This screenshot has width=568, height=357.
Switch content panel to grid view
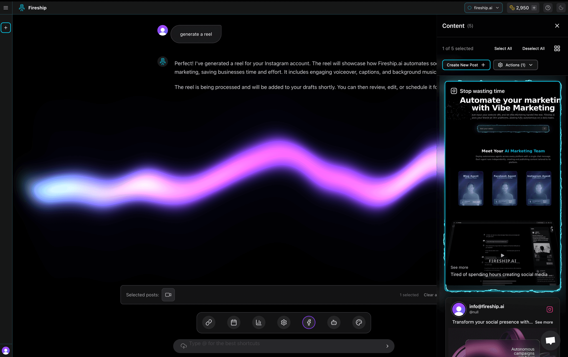[557, 49]
